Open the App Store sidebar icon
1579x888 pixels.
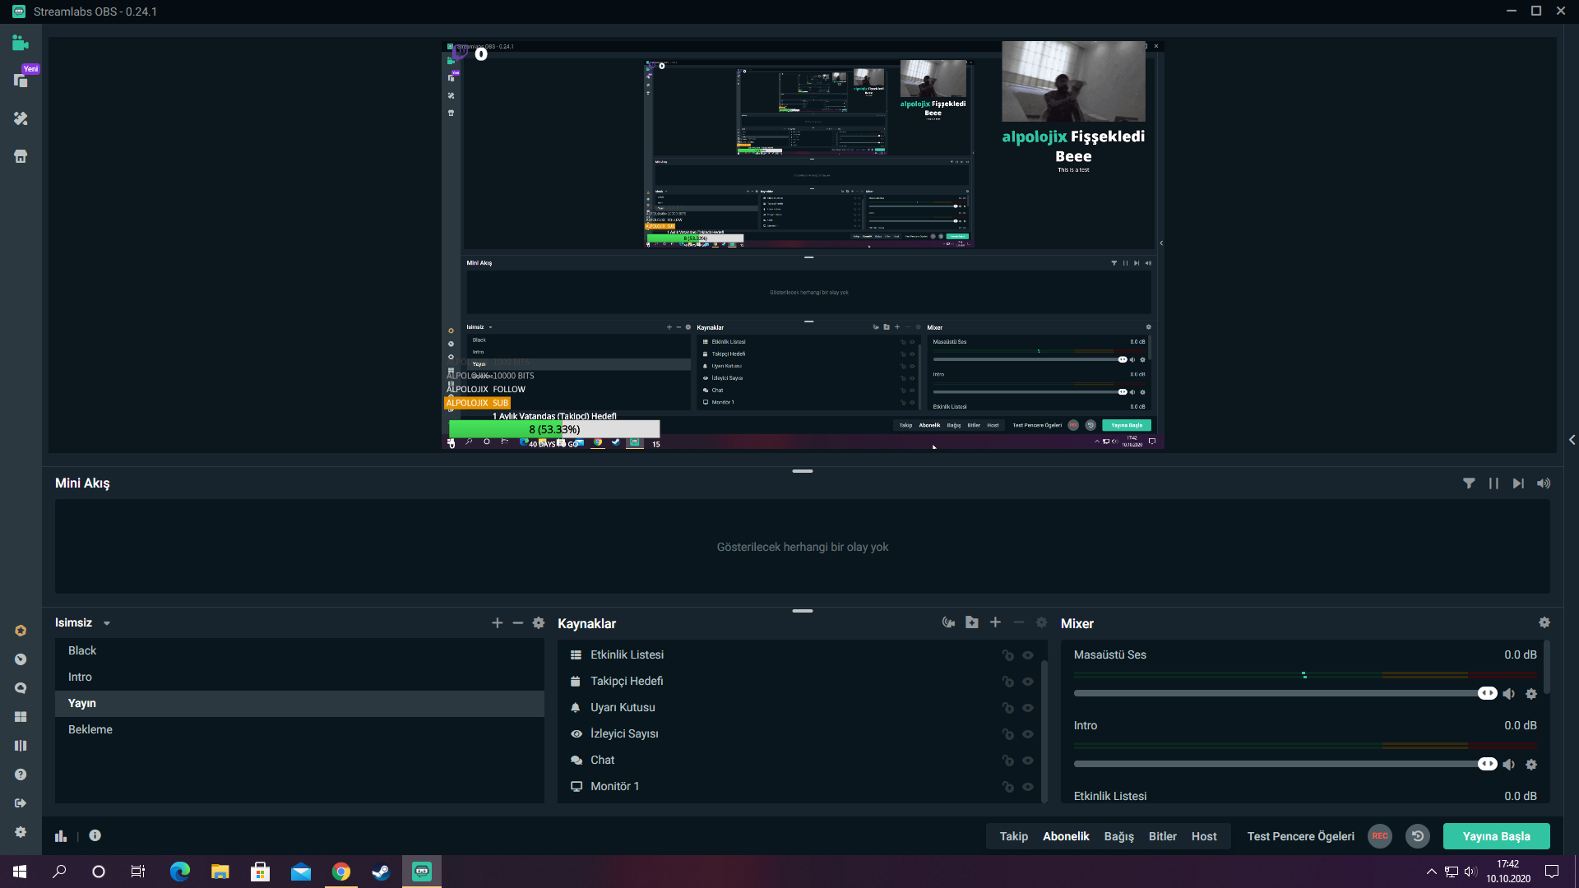click(21, 156)
